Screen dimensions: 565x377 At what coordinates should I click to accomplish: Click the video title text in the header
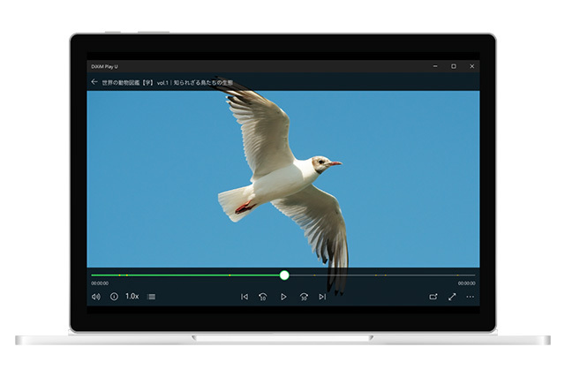[168, 82]
